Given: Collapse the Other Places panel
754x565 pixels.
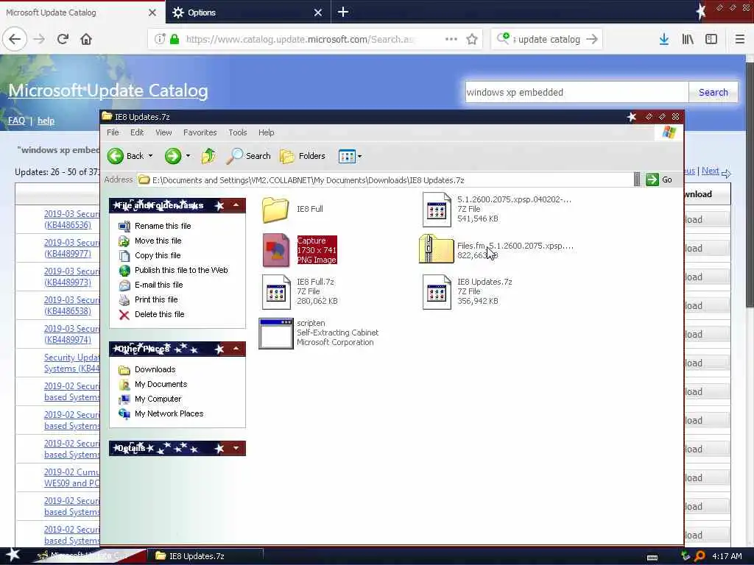Looking at the screenshot, I should 236,349.
